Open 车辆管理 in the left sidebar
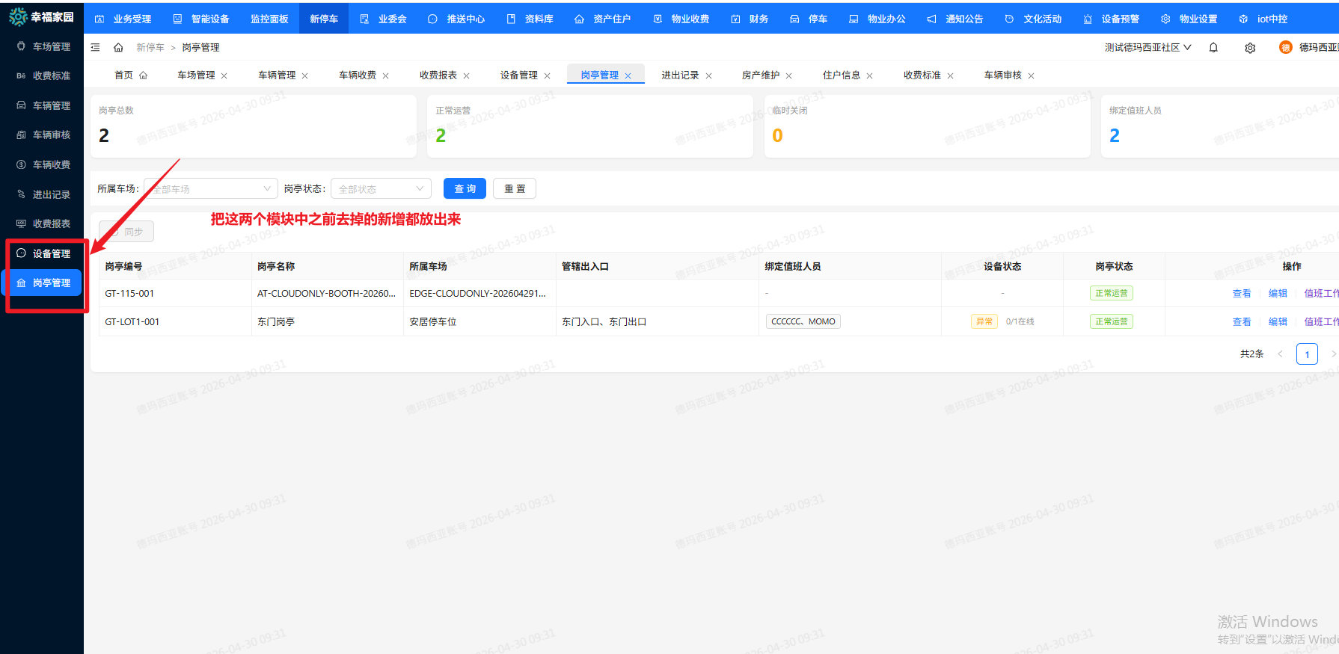This screenshot has width=1339, height=654. 43,105
